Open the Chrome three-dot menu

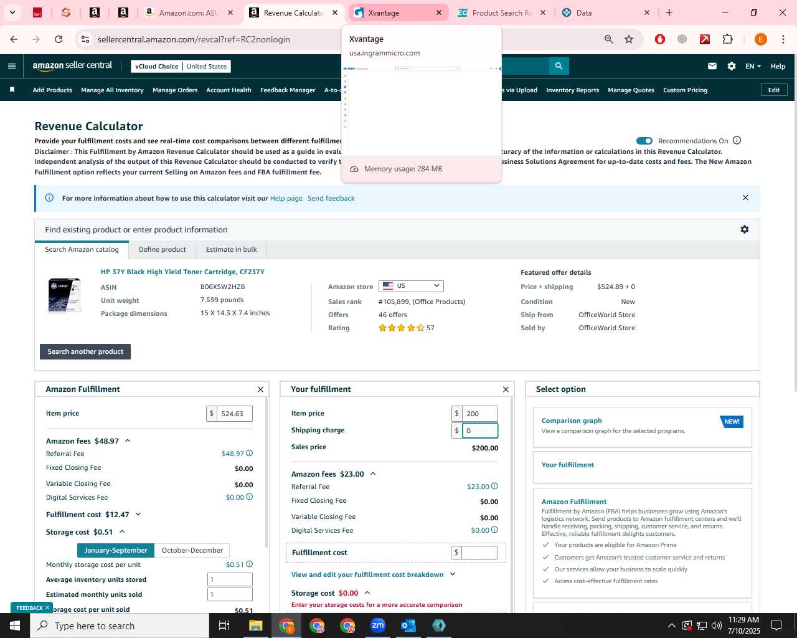[x=783, y=39]
